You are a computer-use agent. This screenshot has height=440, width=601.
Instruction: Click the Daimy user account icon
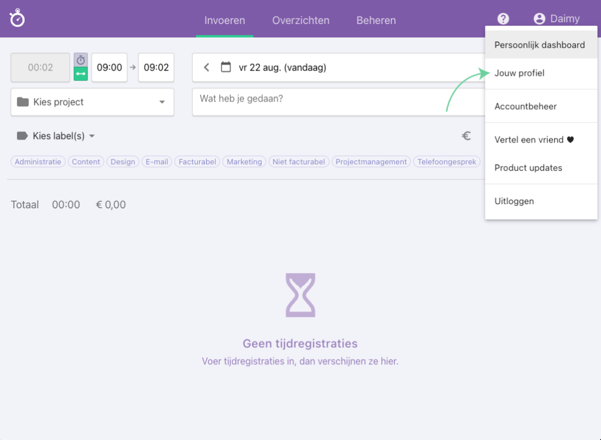[x=539, y=19]
